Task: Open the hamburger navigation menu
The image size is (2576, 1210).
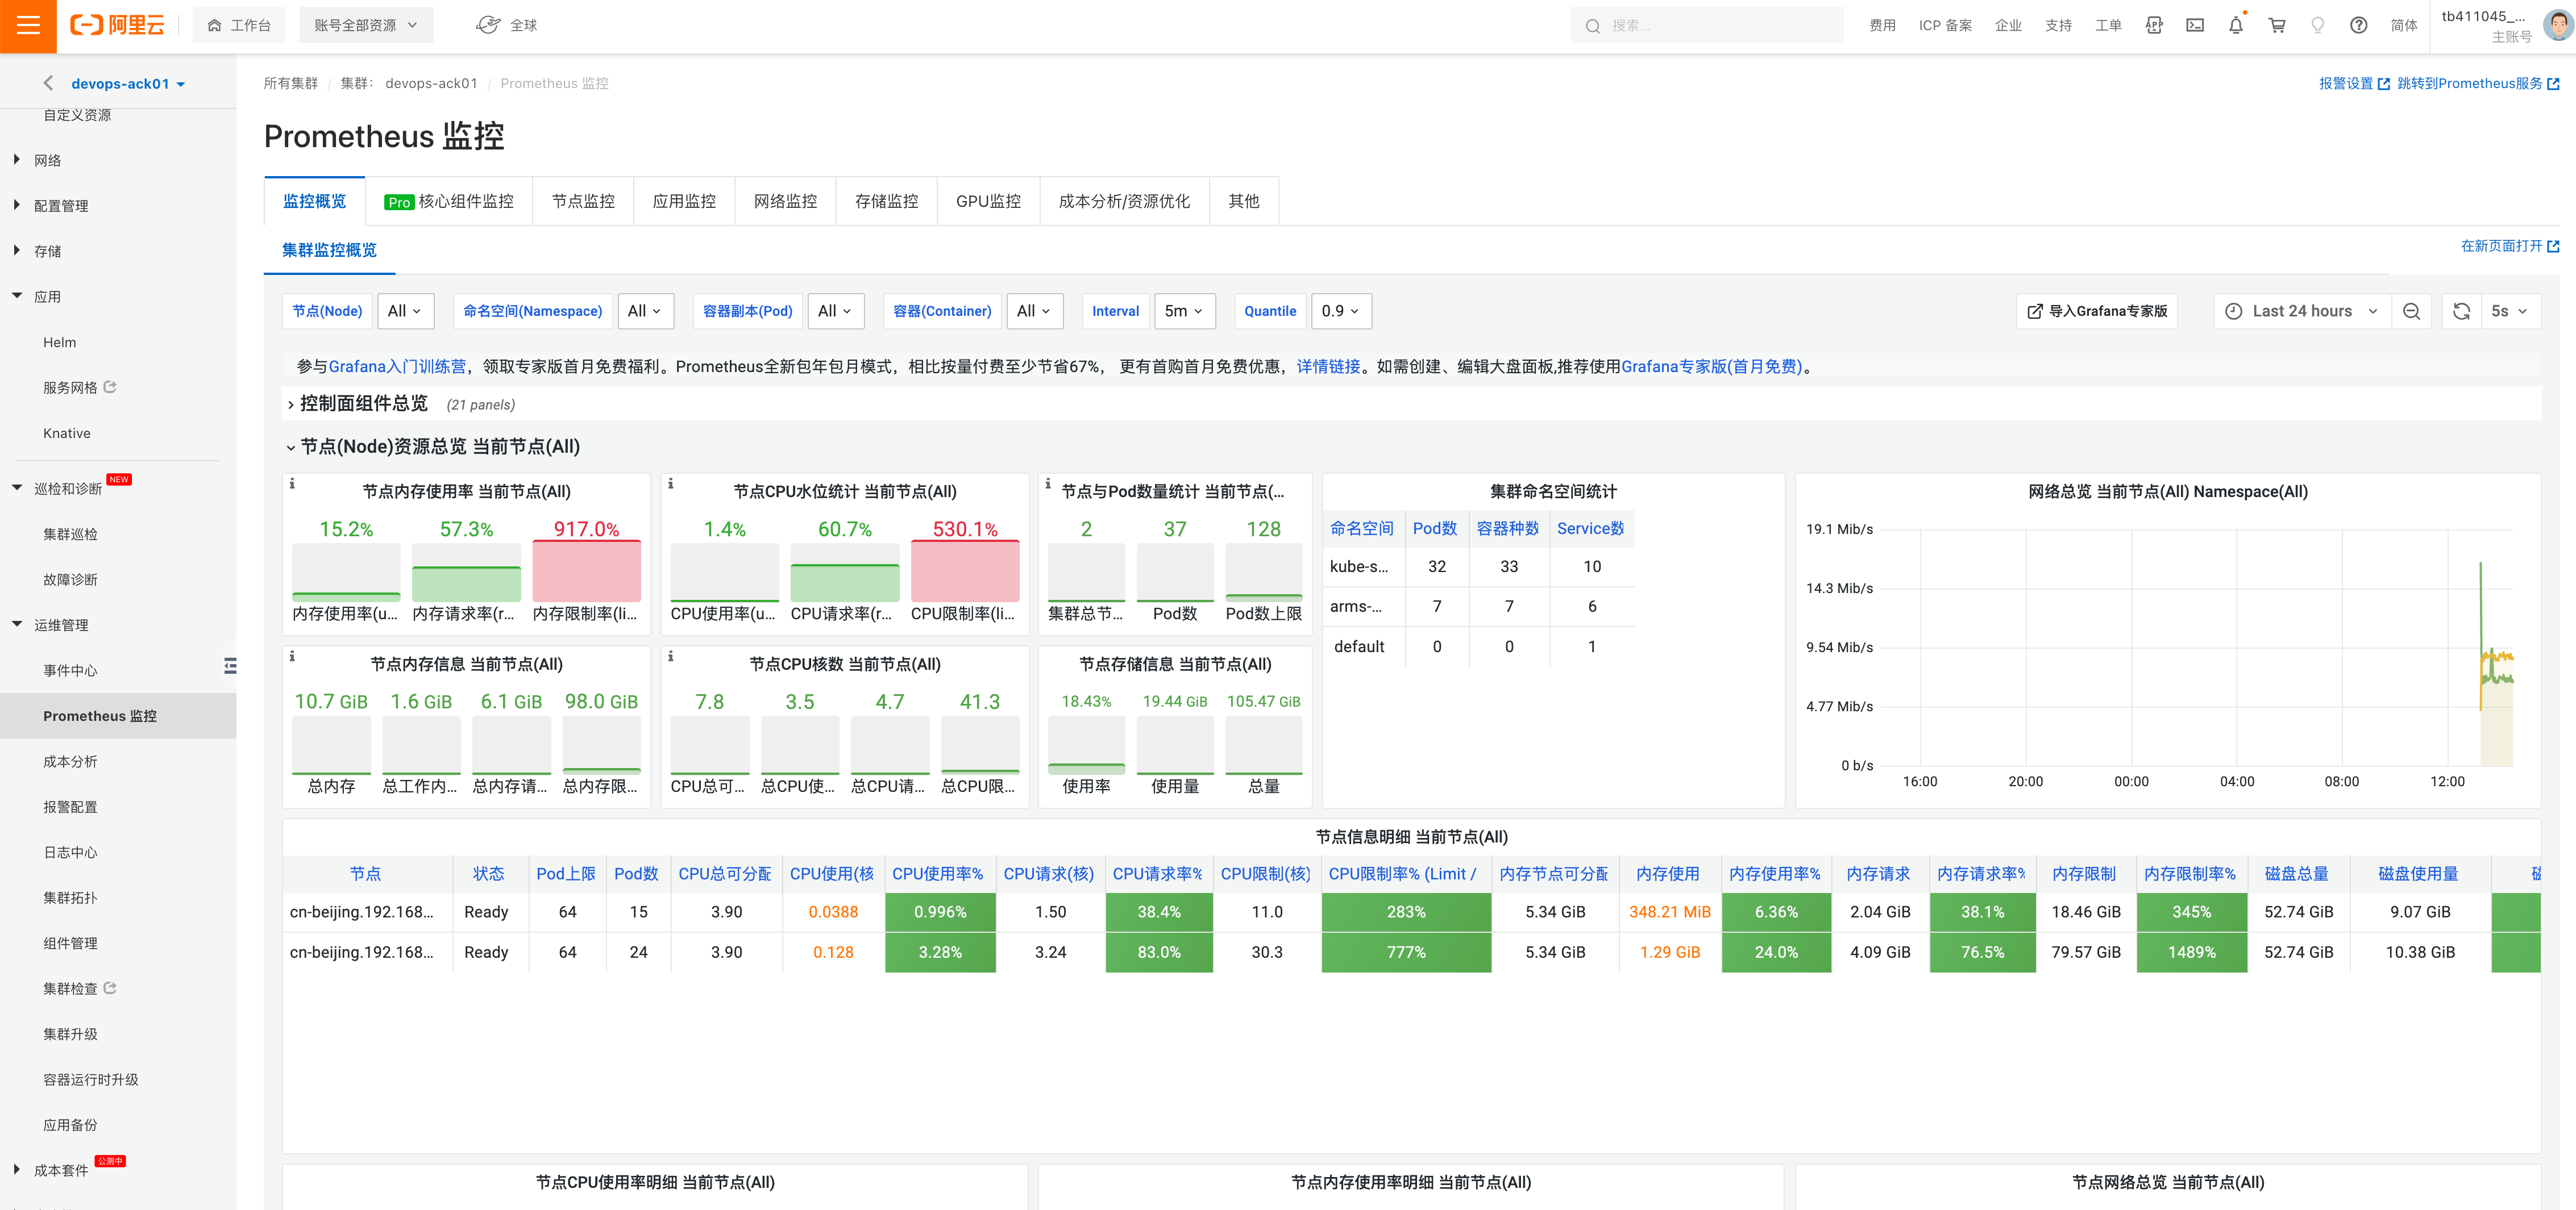Action: click(28, 26)
